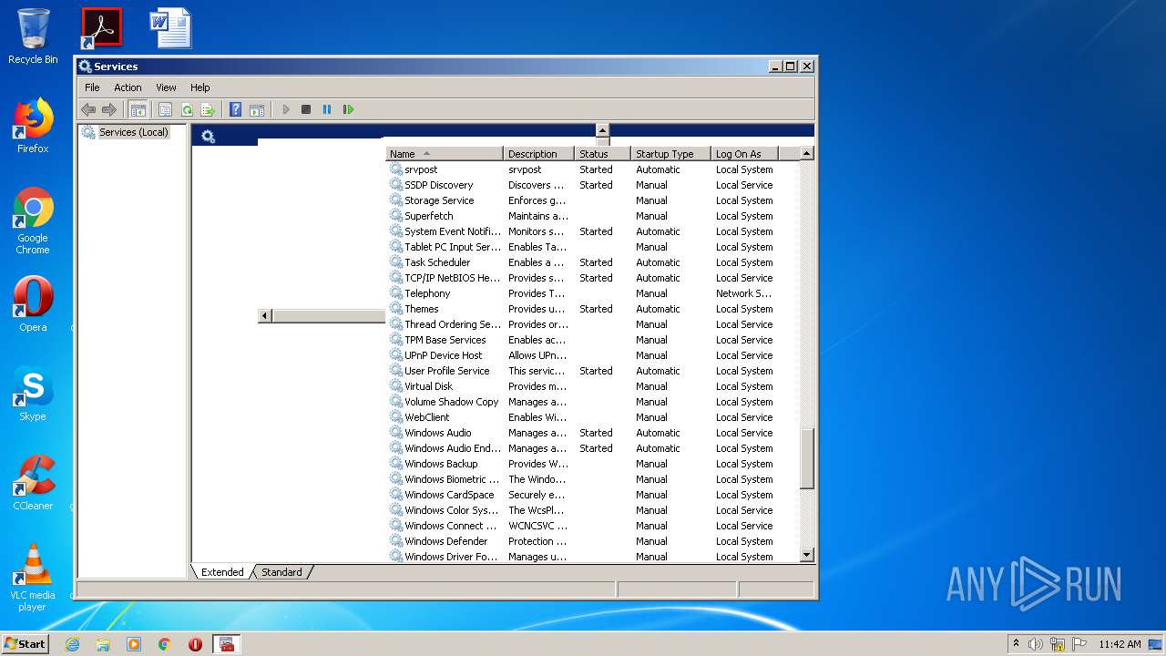Click the gear icon beside Thread Ordering Se... row

[x=396, y=324]
